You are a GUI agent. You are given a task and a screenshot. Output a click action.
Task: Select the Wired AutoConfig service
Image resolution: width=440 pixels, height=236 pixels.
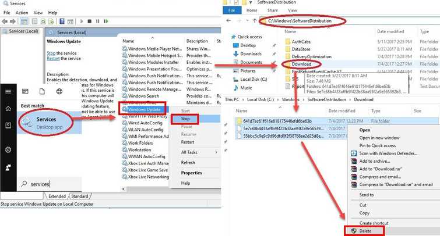(x=142, y=123)
